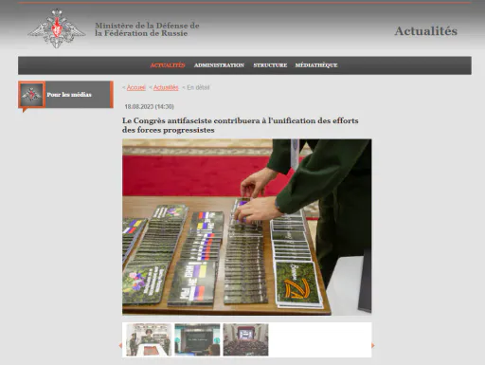Click the Pour les médias sidebar icon

point(32,95)
